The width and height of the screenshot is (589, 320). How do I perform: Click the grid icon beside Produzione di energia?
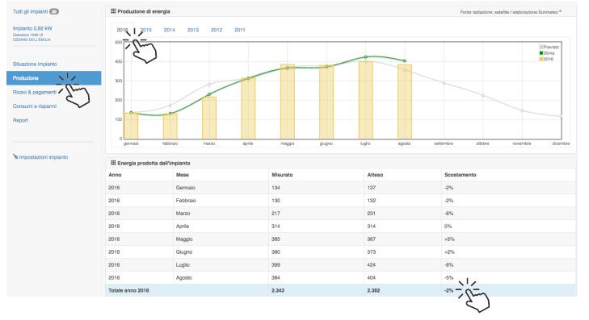tap(113, 11)
